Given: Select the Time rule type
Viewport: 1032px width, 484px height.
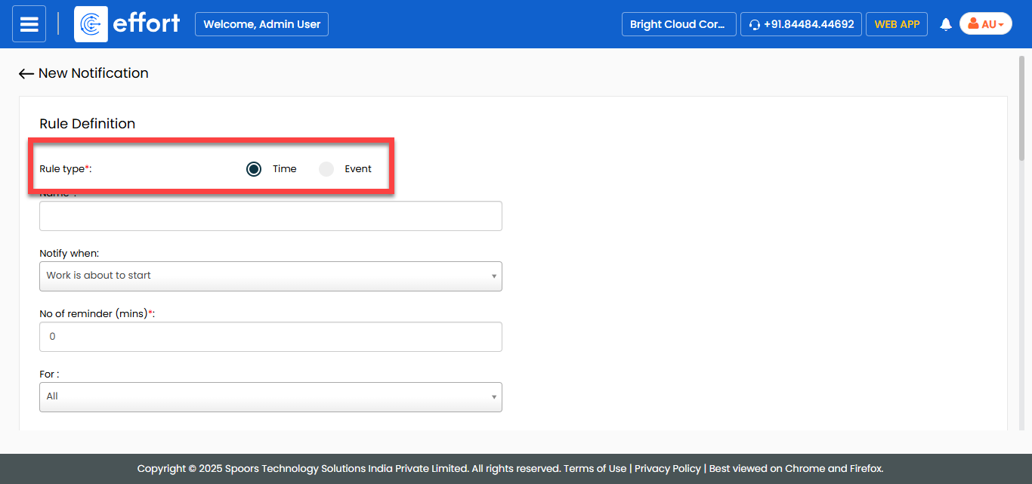Looking at the screenshot, I should [254, 169].
